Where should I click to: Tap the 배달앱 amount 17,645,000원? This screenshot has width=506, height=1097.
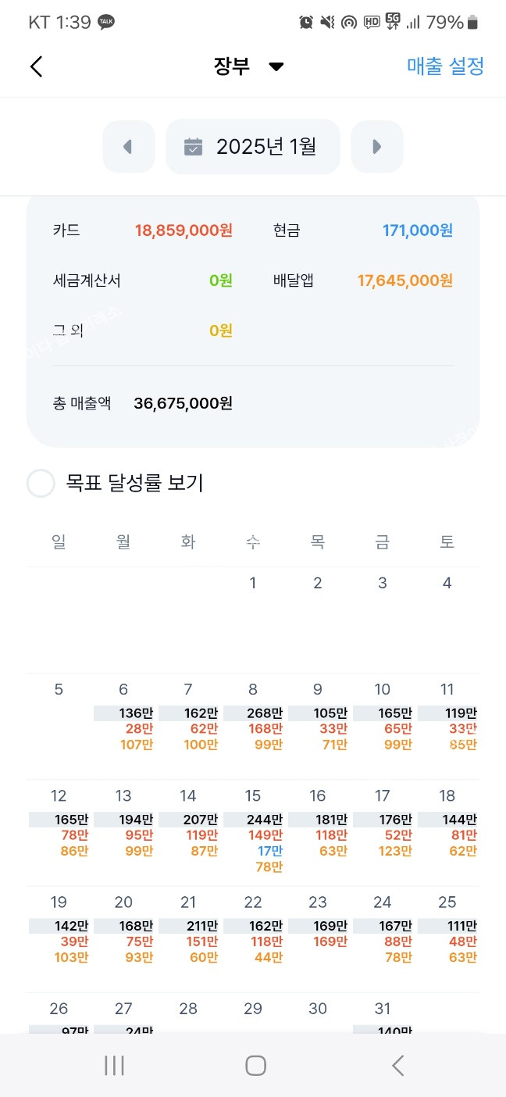(x=404, y=281)
